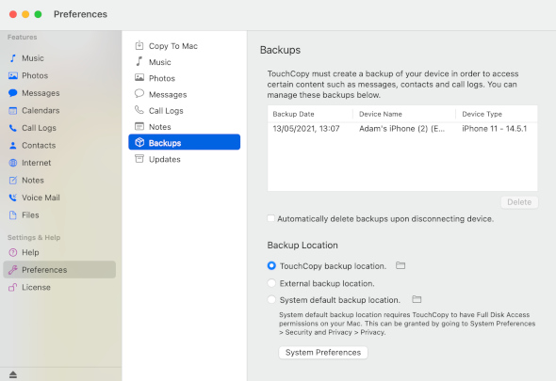Click the Call Logs phone icon in Features sidebar

[13, 128]
